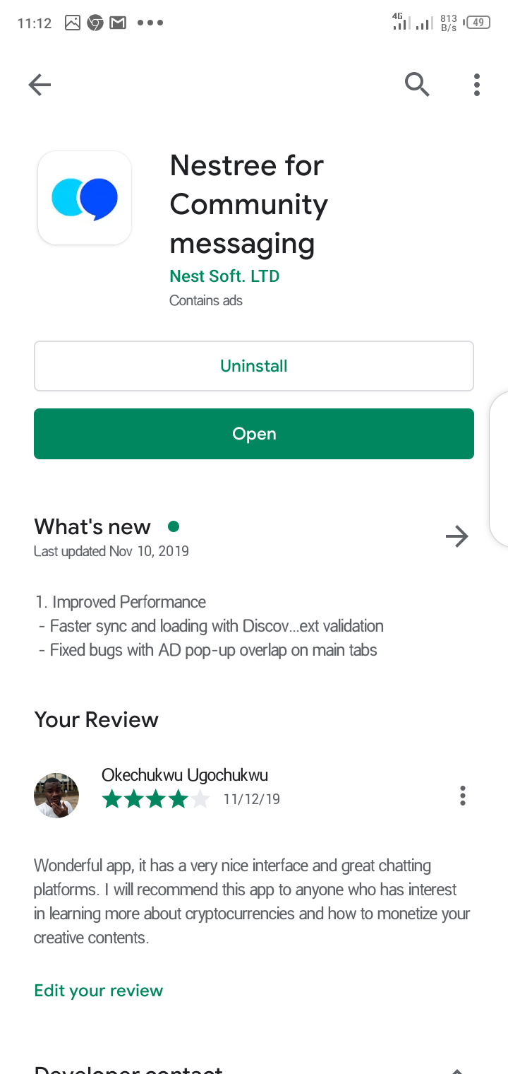This screenshot has width=508, height=1074.
Task: Expand What's new with the arrow
Action: tap(457, 536)
